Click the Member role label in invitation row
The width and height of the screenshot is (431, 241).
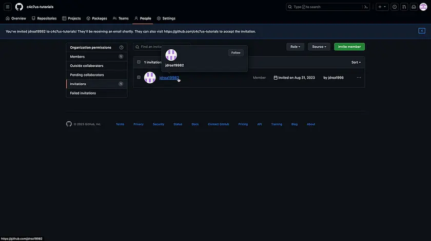[259, 78]
